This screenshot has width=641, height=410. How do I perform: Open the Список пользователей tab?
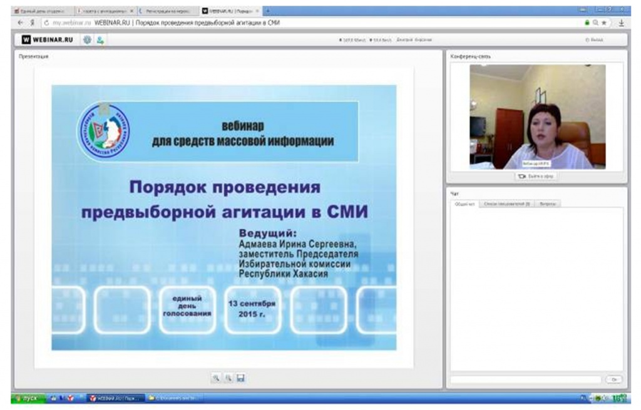(x=506, y=204)
